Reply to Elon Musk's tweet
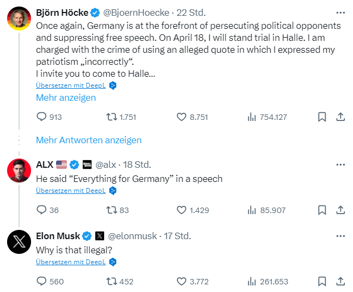This screenshot has height=292, width=353. (x=41, y=281)
